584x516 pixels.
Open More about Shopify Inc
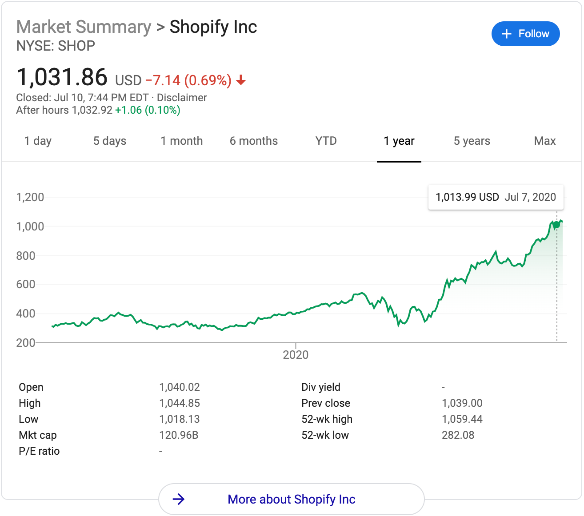291,499
